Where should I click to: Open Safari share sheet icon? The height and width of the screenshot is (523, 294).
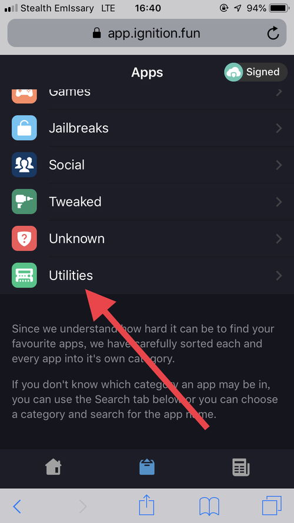[x=147, y=505]
